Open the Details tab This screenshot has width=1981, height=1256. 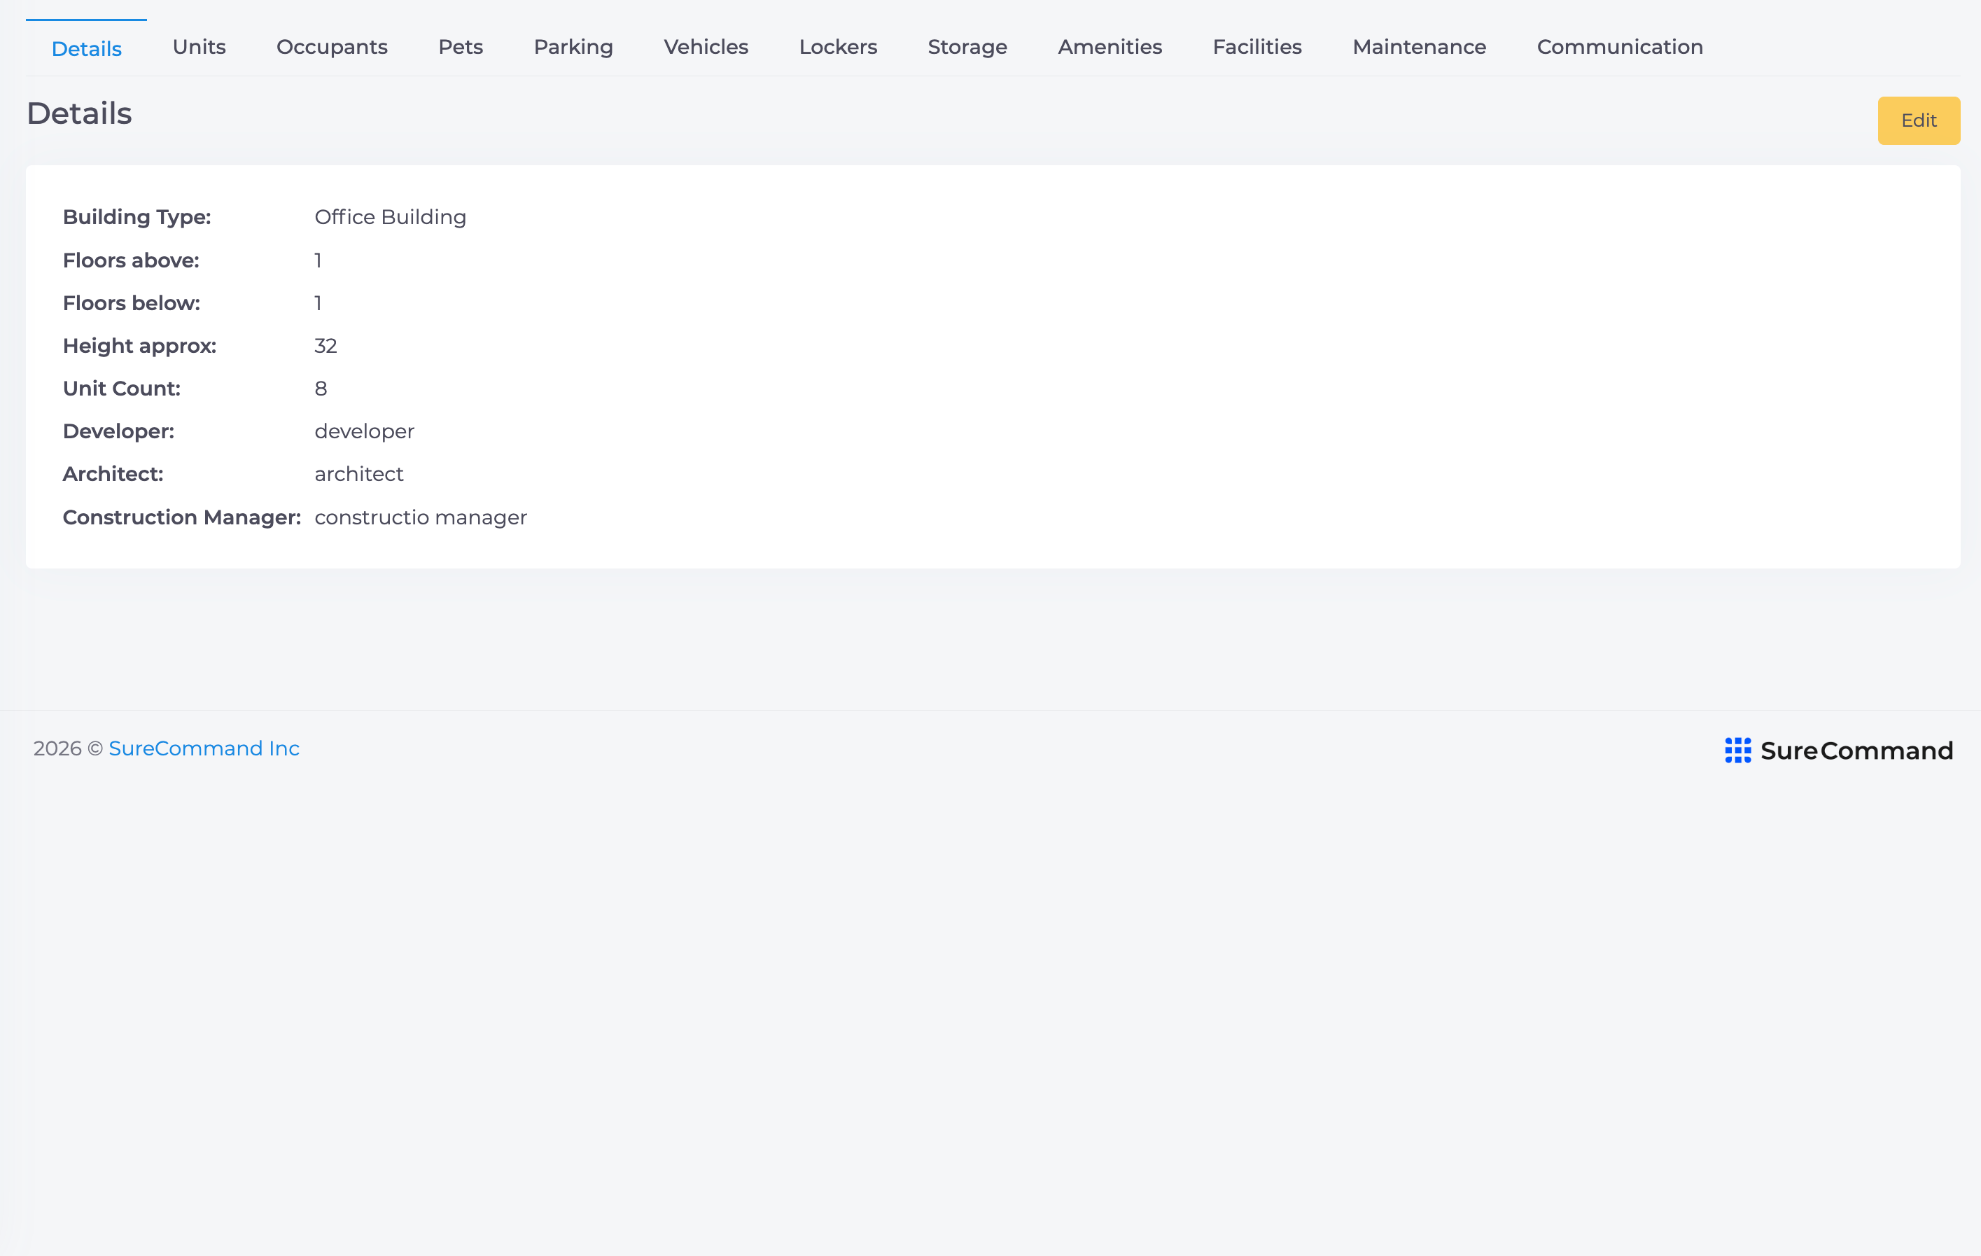pos(86,48)
